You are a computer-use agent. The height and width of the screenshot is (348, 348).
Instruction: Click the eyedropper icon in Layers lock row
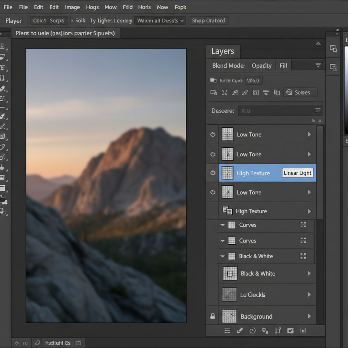click(x=245, y=92)
